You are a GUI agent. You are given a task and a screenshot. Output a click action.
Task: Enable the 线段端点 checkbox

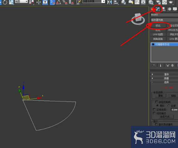click(x=154, y=113)
